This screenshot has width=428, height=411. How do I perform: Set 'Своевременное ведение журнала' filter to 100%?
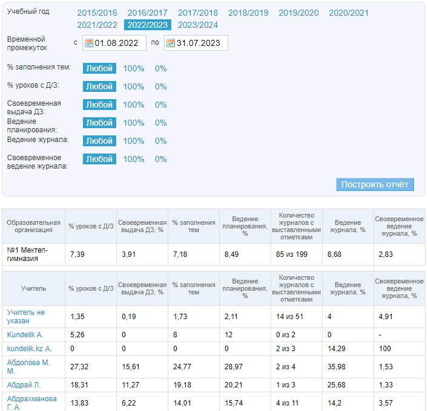[x=134, y=159]
